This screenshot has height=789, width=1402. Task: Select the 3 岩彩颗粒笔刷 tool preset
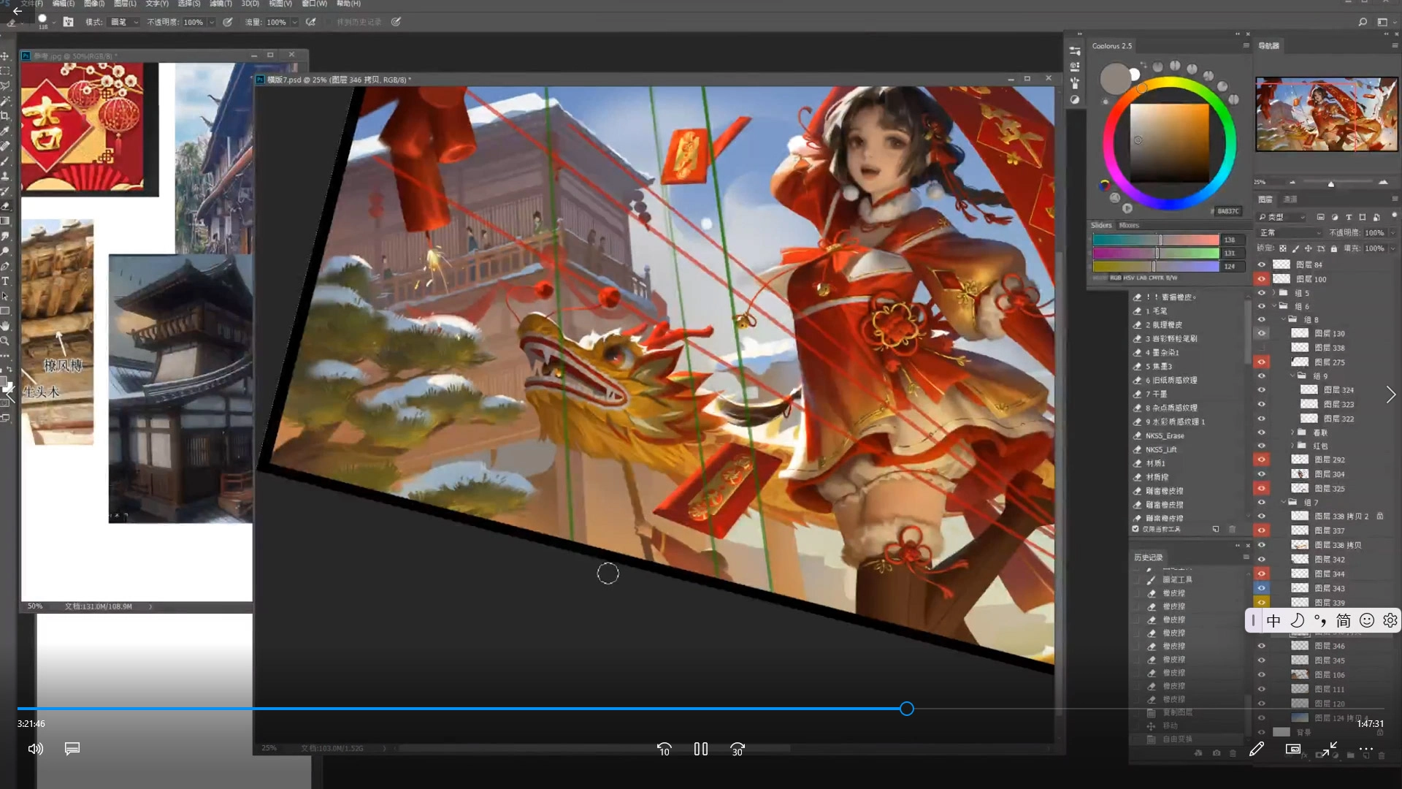[1171, 339]
